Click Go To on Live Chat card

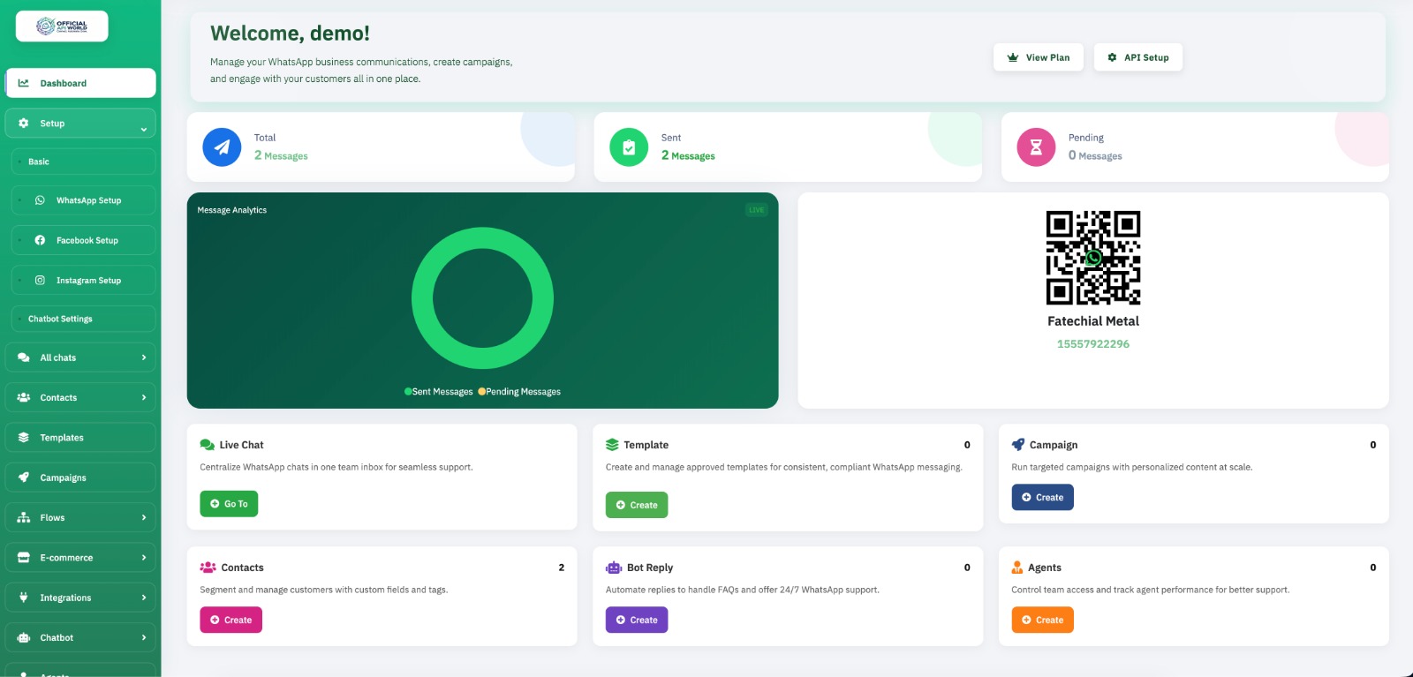coord(229,504)
